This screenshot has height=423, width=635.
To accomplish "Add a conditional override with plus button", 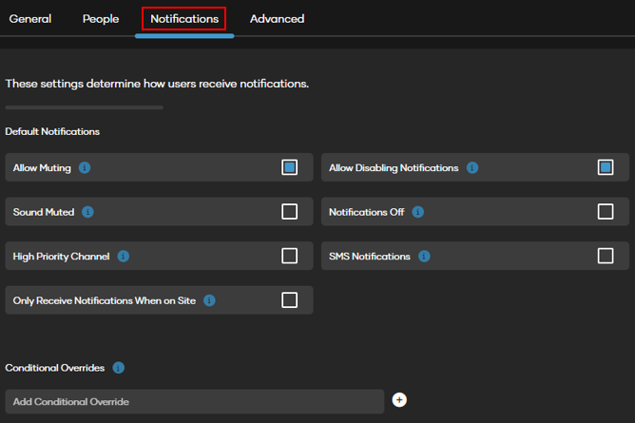I will click(x=399, y=400).
